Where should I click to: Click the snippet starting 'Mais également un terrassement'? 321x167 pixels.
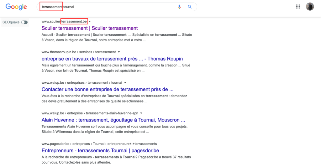pos(116,68)
